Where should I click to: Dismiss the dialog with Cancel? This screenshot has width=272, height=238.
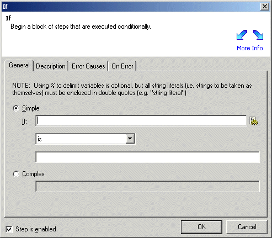pyautogui.click(x=247, y=227)
